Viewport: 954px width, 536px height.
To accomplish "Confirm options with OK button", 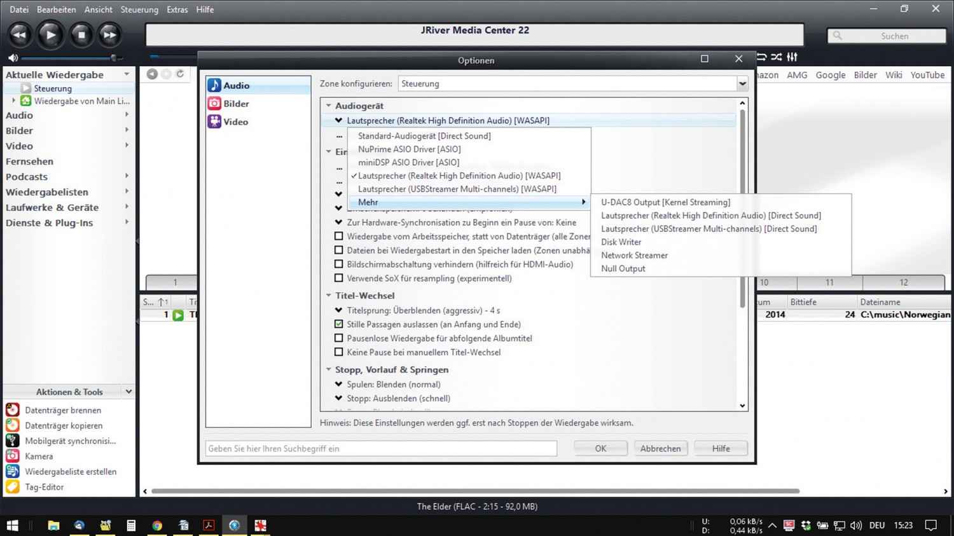I will coord(600,448).
